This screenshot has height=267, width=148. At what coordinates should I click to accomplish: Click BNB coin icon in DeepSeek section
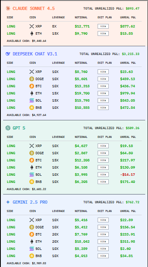coord(32,108)
